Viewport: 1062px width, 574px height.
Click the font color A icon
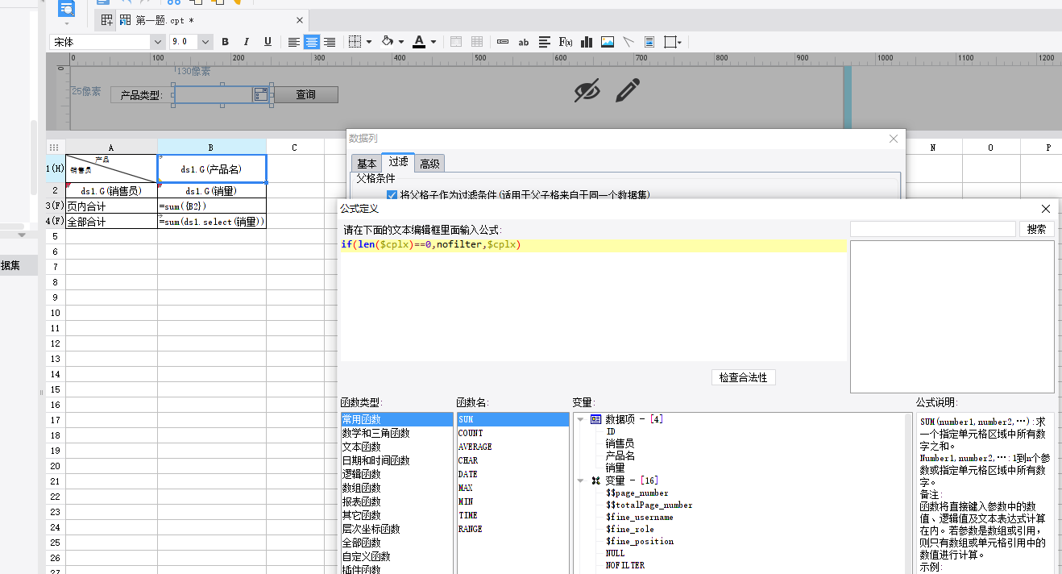[419, 42]
